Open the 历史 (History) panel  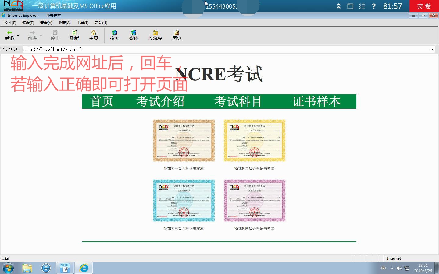pyautogui.click(x=177, y=35)
